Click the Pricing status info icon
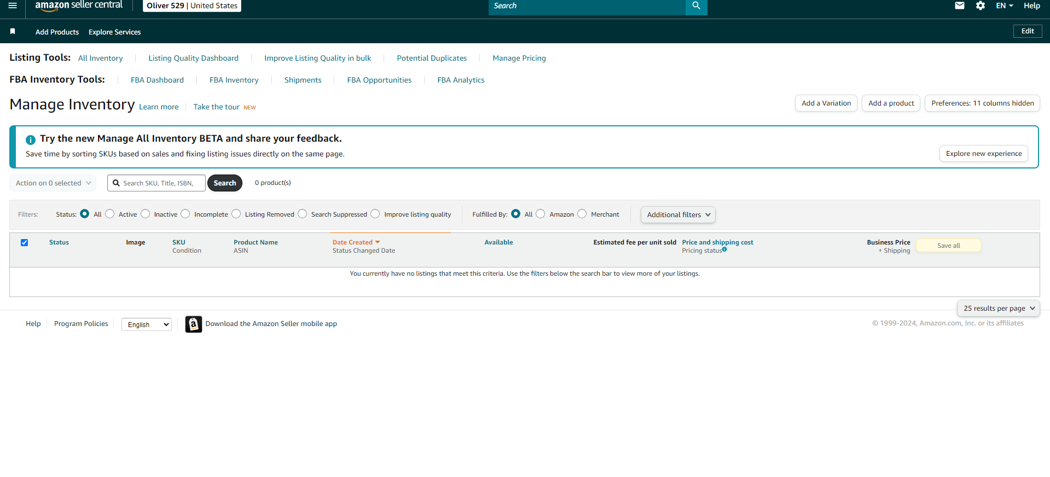Screen dimensions: 1050x477 coord(724,249)
